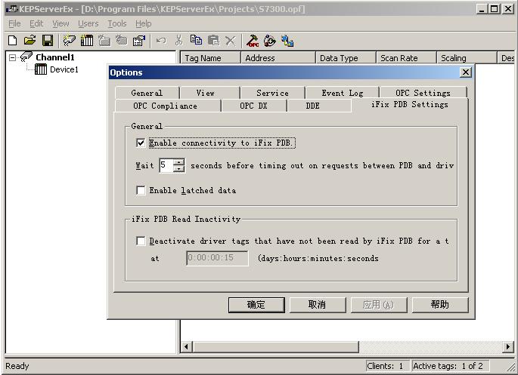
Task: Check the 'Enable latched data' box
Action: [141, 190]
